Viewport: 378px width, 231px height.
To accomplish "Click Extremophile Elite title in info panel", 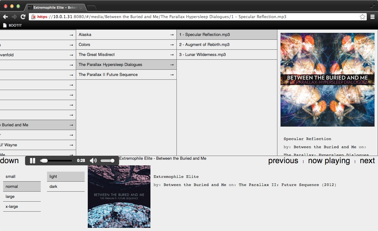I will click(176, 177).
